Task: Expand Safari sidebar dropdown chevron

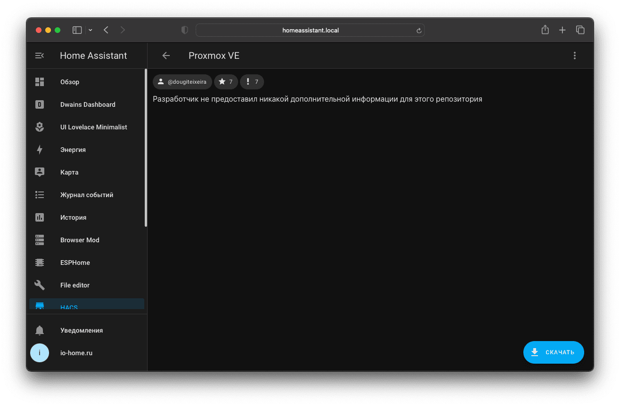Action: (91, 30)
